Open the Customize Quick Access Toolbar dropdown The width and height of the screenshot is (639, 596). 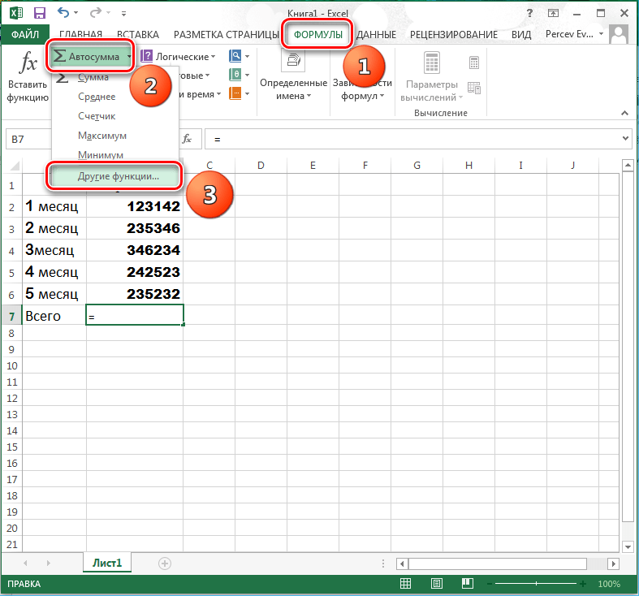click(124, 14)
